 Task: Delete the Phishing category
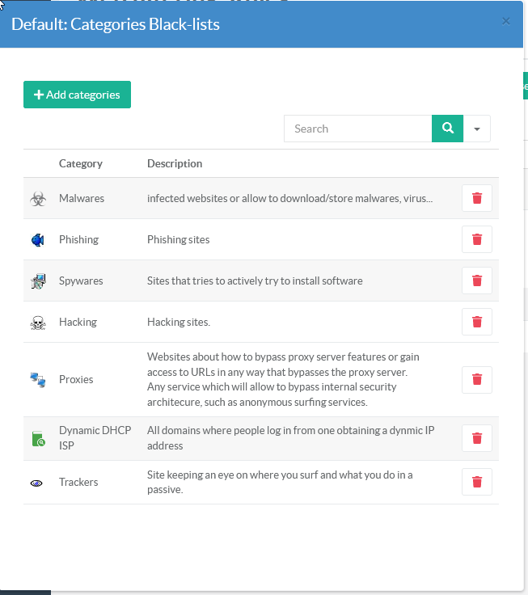[x=476, y=239]
